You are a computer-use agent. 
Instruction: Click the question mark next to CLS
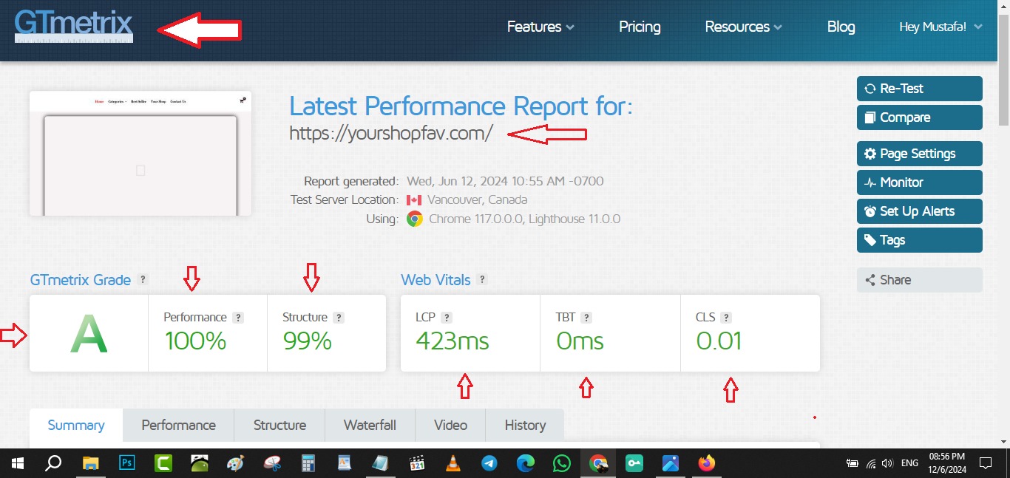coord(726,318)
